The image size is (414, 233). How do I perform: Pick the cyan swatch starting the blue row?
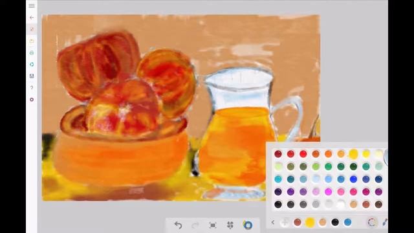click(x=278, y=179)
